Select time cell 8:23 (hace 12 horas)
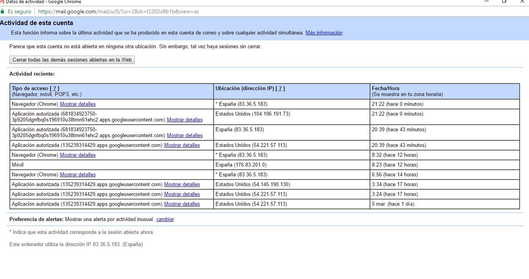This screenshot has width=529, height=279. [x=445, y=165]
